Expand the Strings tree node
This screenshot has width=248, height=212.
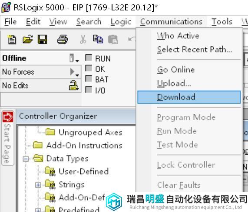pyautogui.click(x=38, y=185)
